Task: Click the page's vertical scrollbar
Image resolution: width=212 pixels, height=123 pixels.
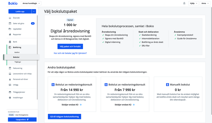Action: 211,61
